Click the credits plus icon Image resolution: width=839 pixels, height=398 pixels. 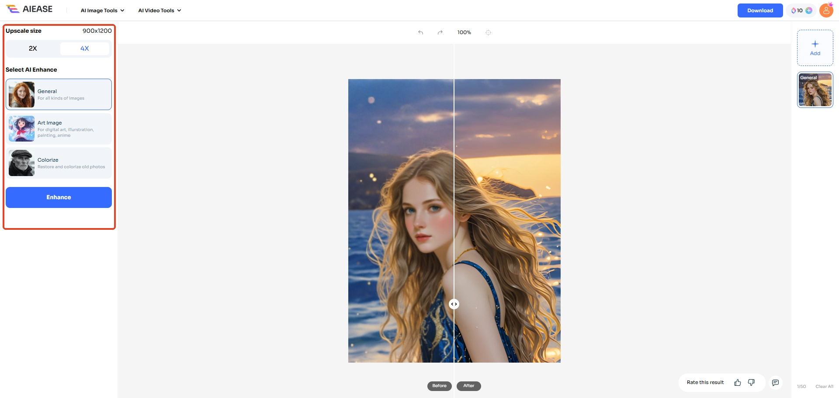pos(809,10)
